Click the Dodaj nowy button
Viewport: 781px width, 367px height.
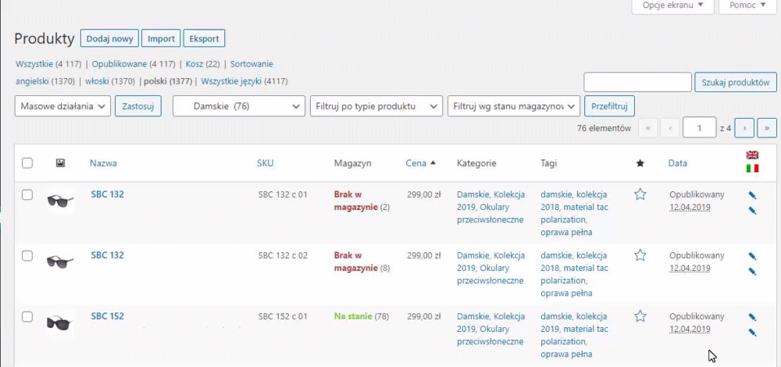point(109,39)
